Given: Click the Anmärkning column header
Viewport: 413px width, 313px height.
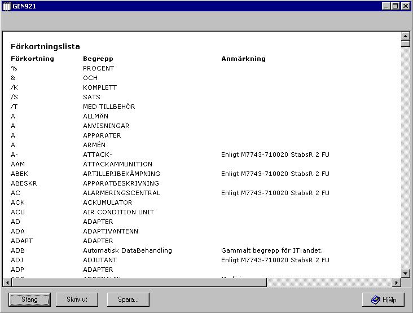Looking at the screenshot, I should [x=243, y=59].
